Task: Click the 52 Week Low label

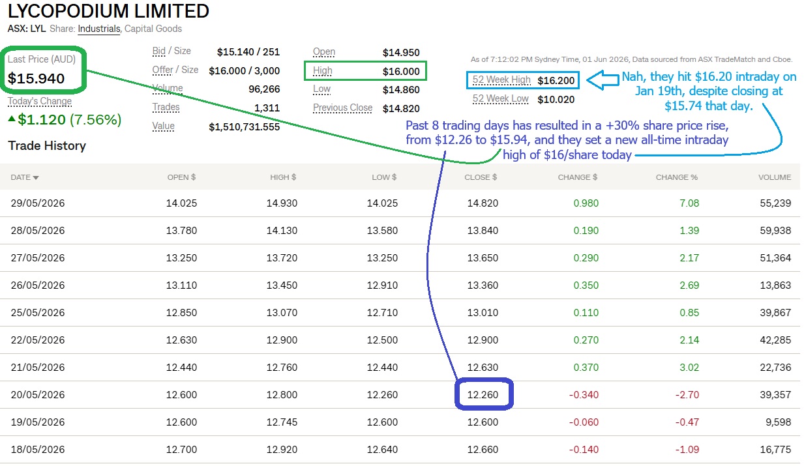Action: [501, 99]
